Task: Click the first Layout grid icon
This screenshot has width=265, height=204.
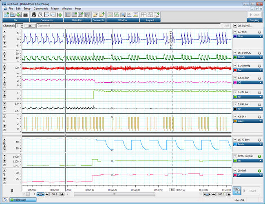Action: coord(144,15)
